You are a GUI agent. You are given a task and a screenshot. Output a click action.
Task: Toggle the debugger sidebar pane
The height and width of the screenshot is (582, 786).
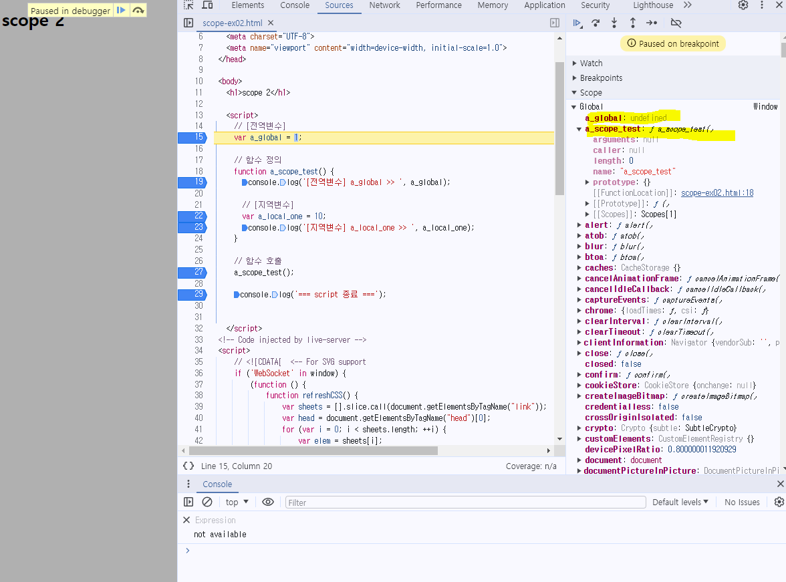(555, 23)
